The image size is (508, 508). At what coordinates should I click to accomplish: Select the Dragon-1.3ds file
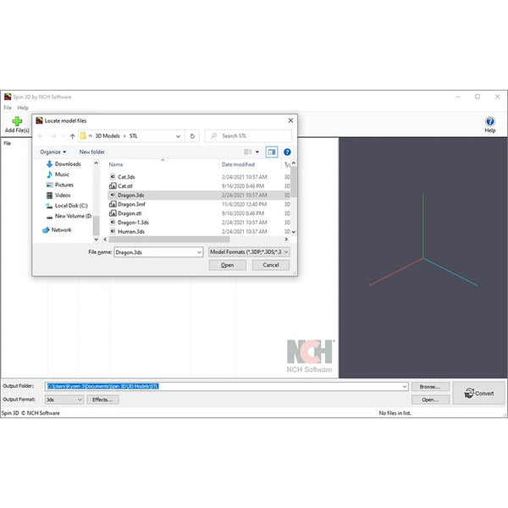(x=133, y=222)
